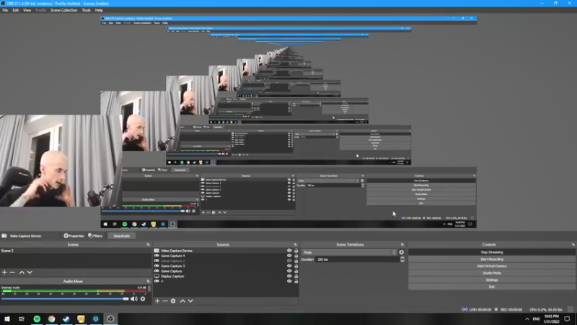
Task: Remove the selected source with minus icon
Action: click(x=165, y=301)
